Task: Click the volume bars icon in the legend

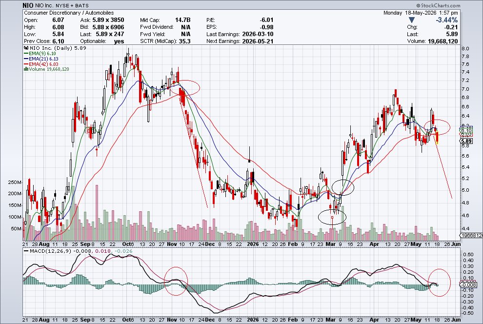Action: (x=26, y=69)
